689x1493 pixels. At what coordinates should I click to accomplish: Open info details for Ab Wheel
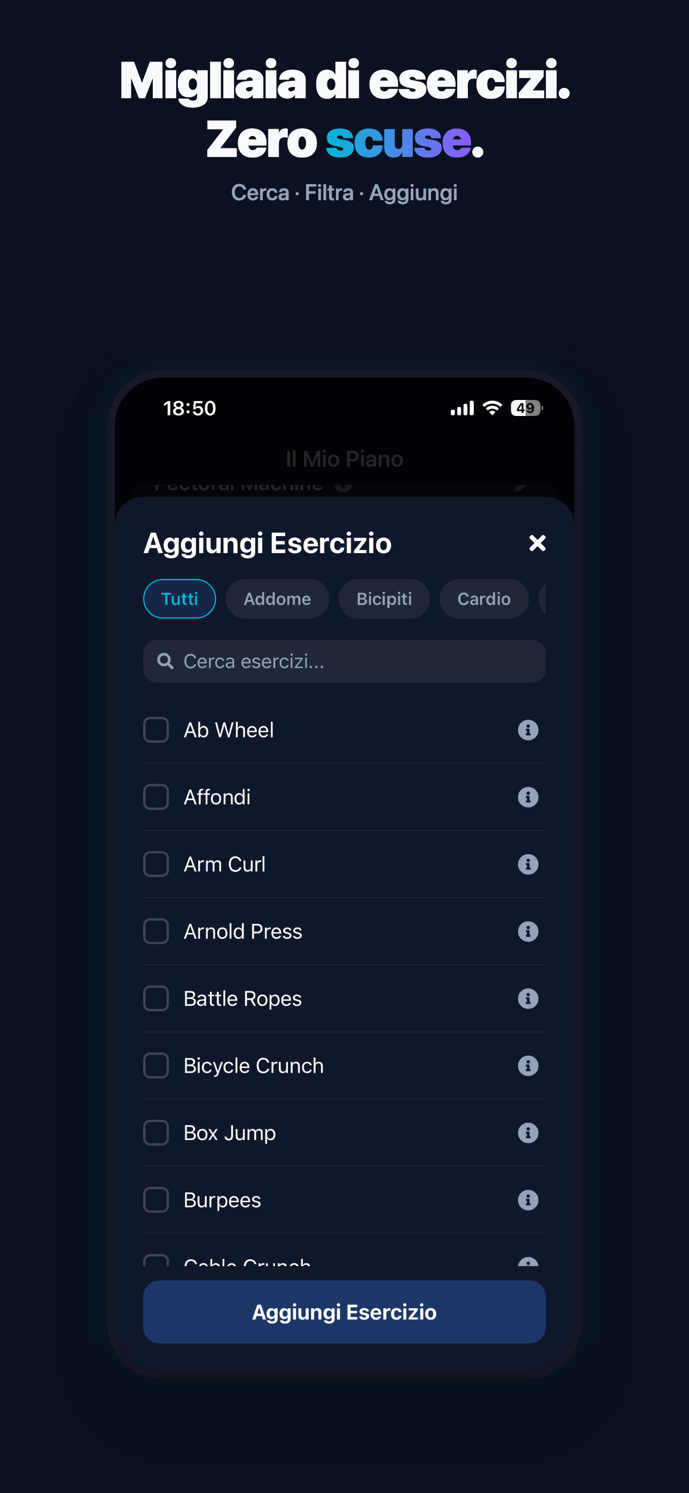click(528, 730)
